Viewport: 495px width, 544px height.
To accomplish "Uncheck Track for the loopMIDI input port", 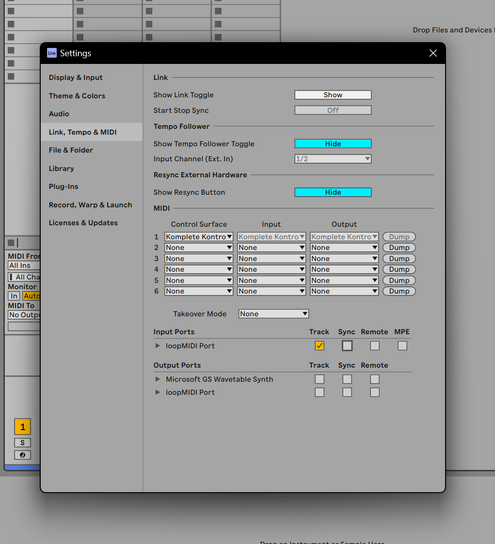I will pos(319,345).
